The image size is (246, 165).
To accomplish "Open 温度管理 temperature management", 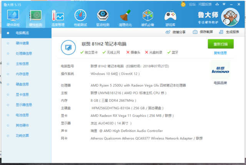I will (x=58, y=18).
